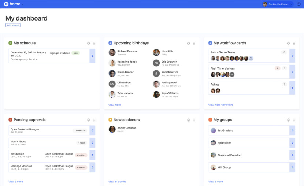
Task: Open the Centerville Church account menu
Action: [x=278, y=4]
